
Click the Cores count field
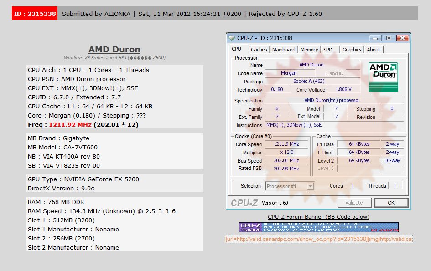pyautogui.click(x=353, y=186)
